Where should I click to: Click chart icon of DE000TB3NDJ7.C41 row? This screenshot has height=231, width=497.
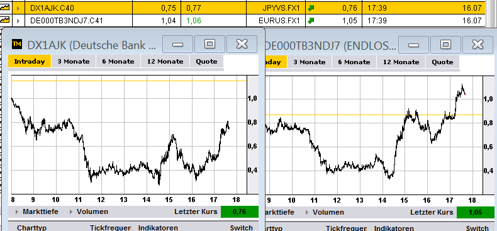(5, 20)
